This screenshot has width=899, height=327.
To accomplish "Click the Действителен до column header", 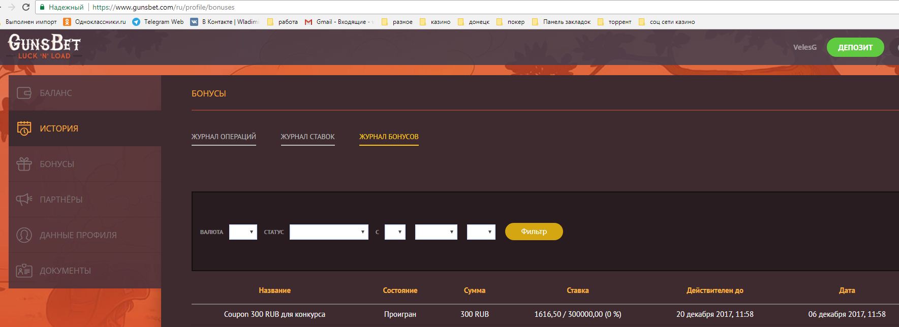I will click(715, 290).
